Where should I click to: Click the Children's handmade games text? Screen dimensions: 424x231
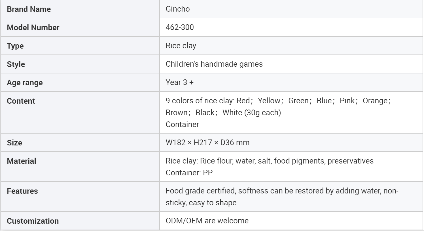(x=214, y=64)
